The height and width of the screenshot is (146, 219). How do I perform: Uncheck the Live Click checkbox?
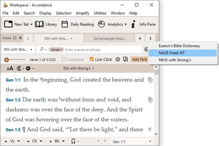click(92, 59)
